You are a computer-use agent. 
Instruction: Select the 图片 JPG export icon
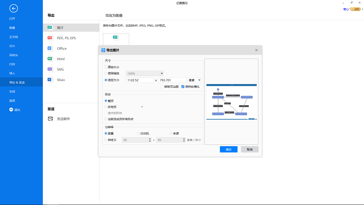tap(50, 28)
